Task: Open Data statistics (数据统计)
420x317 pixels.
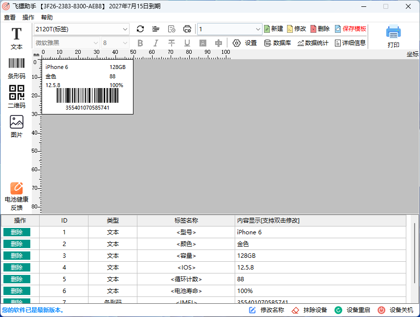Action: point(312,43)
